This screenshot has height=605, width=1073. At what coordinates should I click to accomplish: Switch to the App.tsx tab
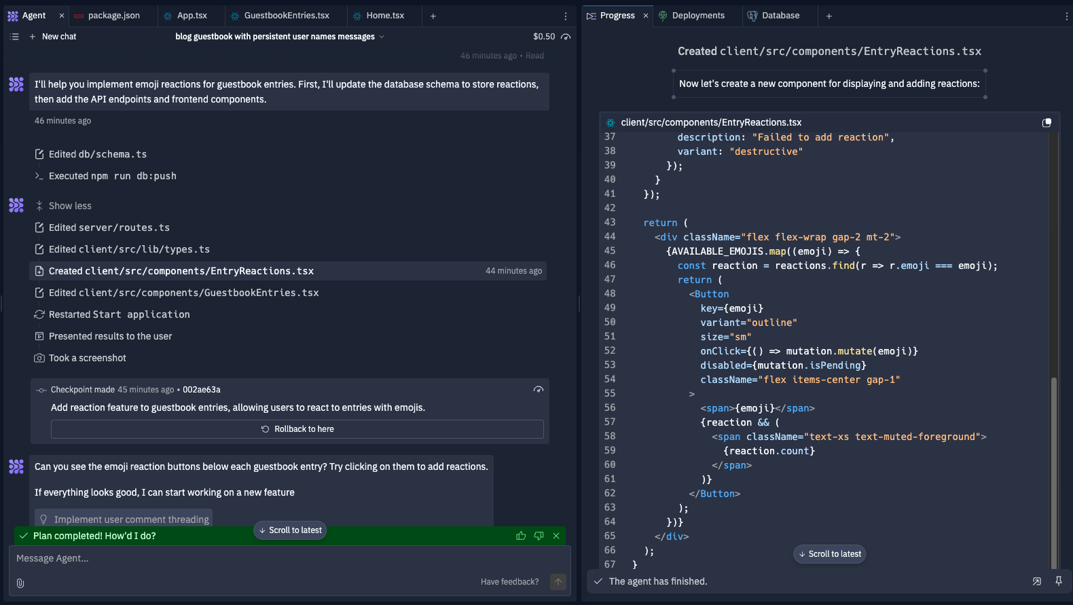(185, 16)
